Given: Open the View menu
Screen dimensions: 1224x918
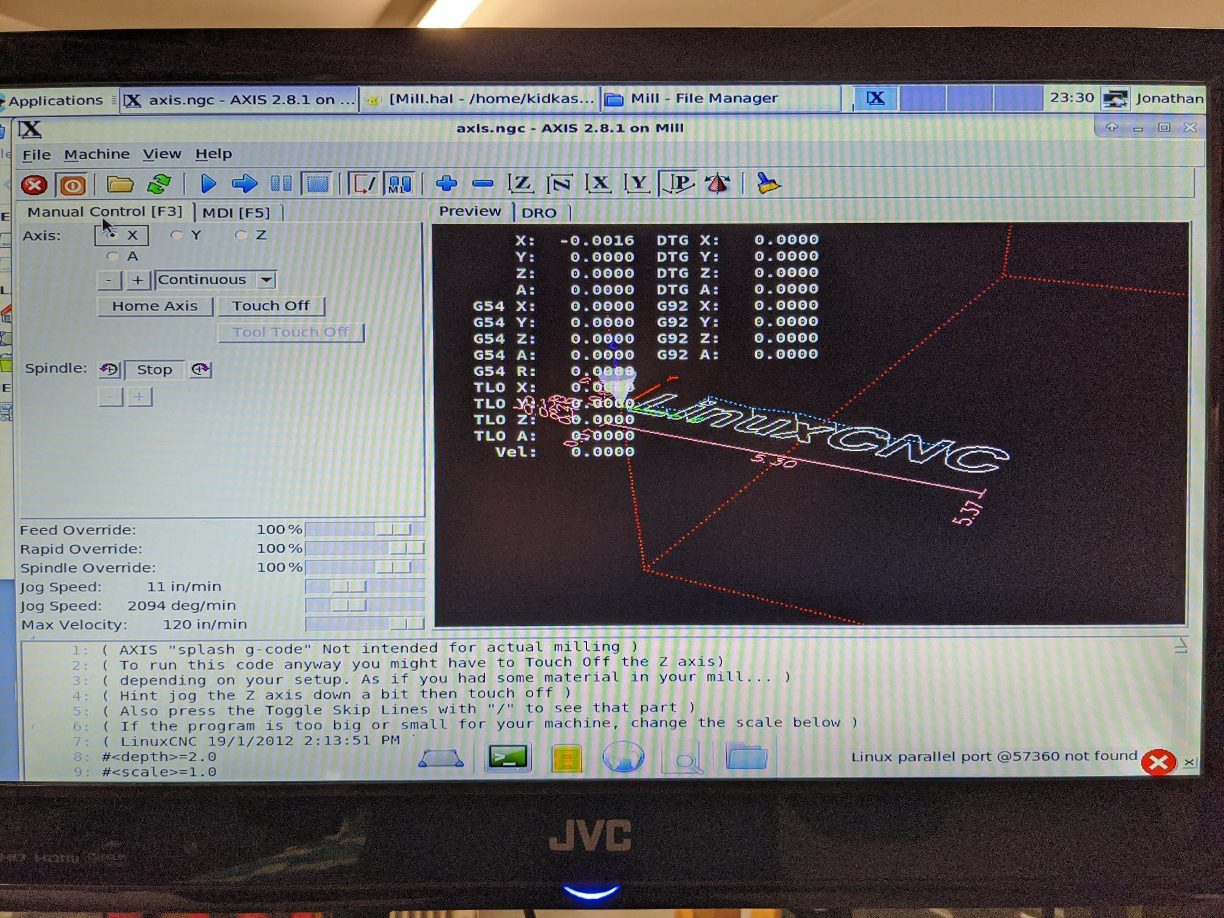Looking at the screenshot, I should click(x=161, y=154).
